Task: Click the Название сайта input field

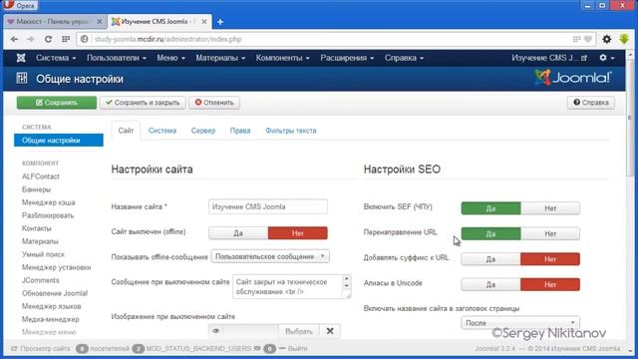Action: tap(268, 206)
